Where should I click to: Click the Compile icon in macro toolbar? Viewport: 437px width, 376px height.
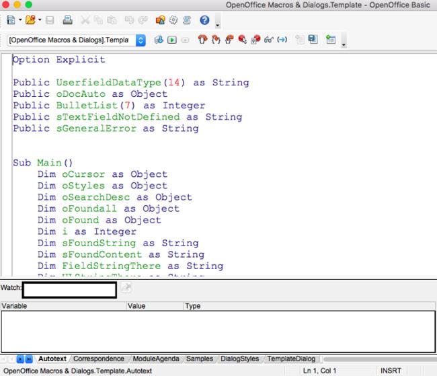(x=159, y=40)
